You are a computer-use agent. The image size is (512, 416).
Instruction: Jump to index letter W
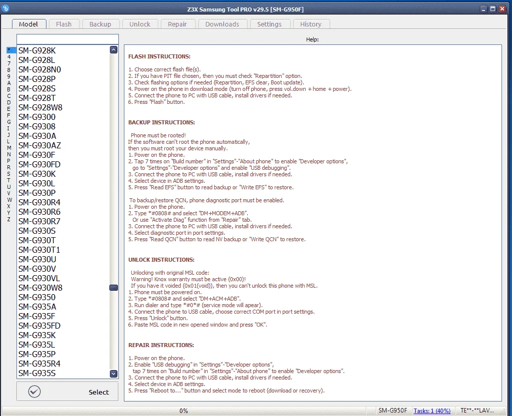9,200
